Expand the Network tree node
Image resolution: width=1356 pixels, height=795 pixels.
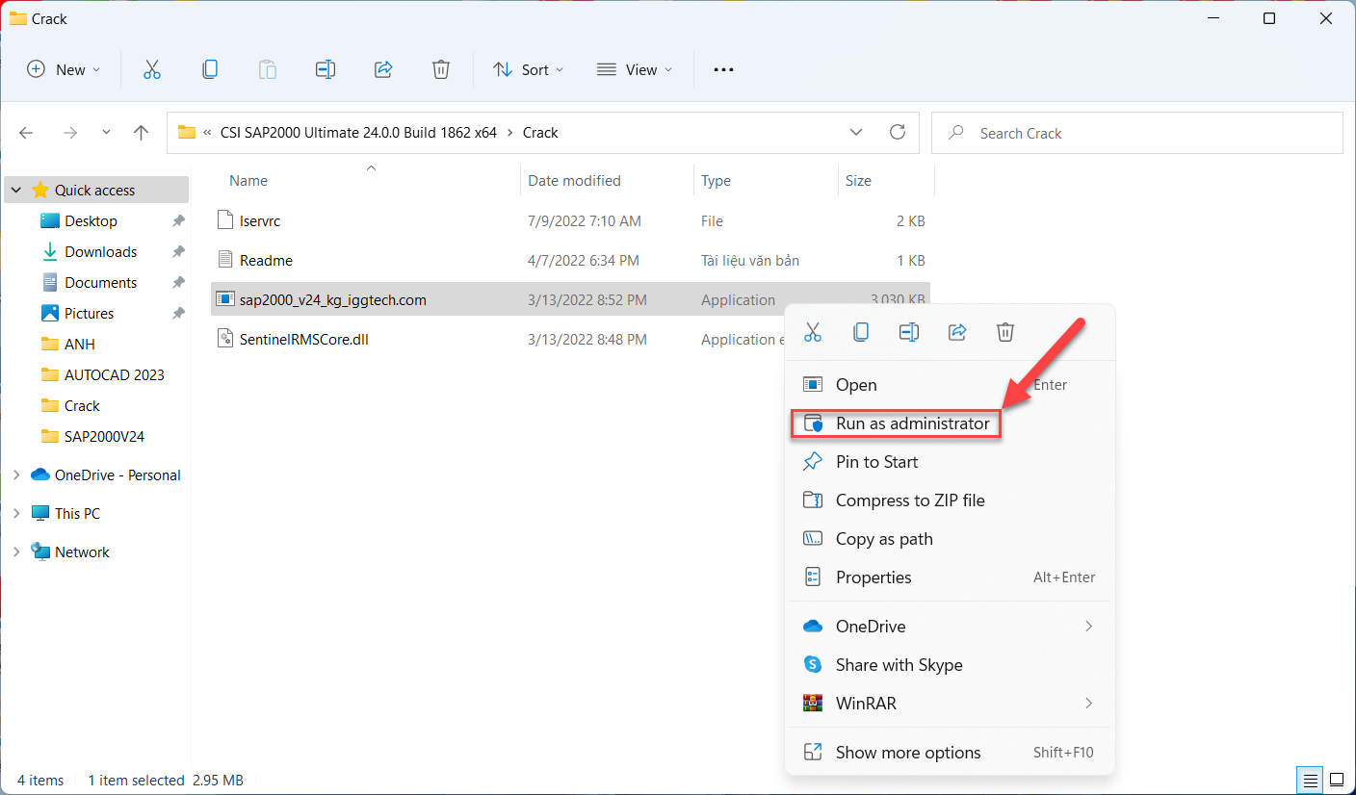tap(16, 551)
